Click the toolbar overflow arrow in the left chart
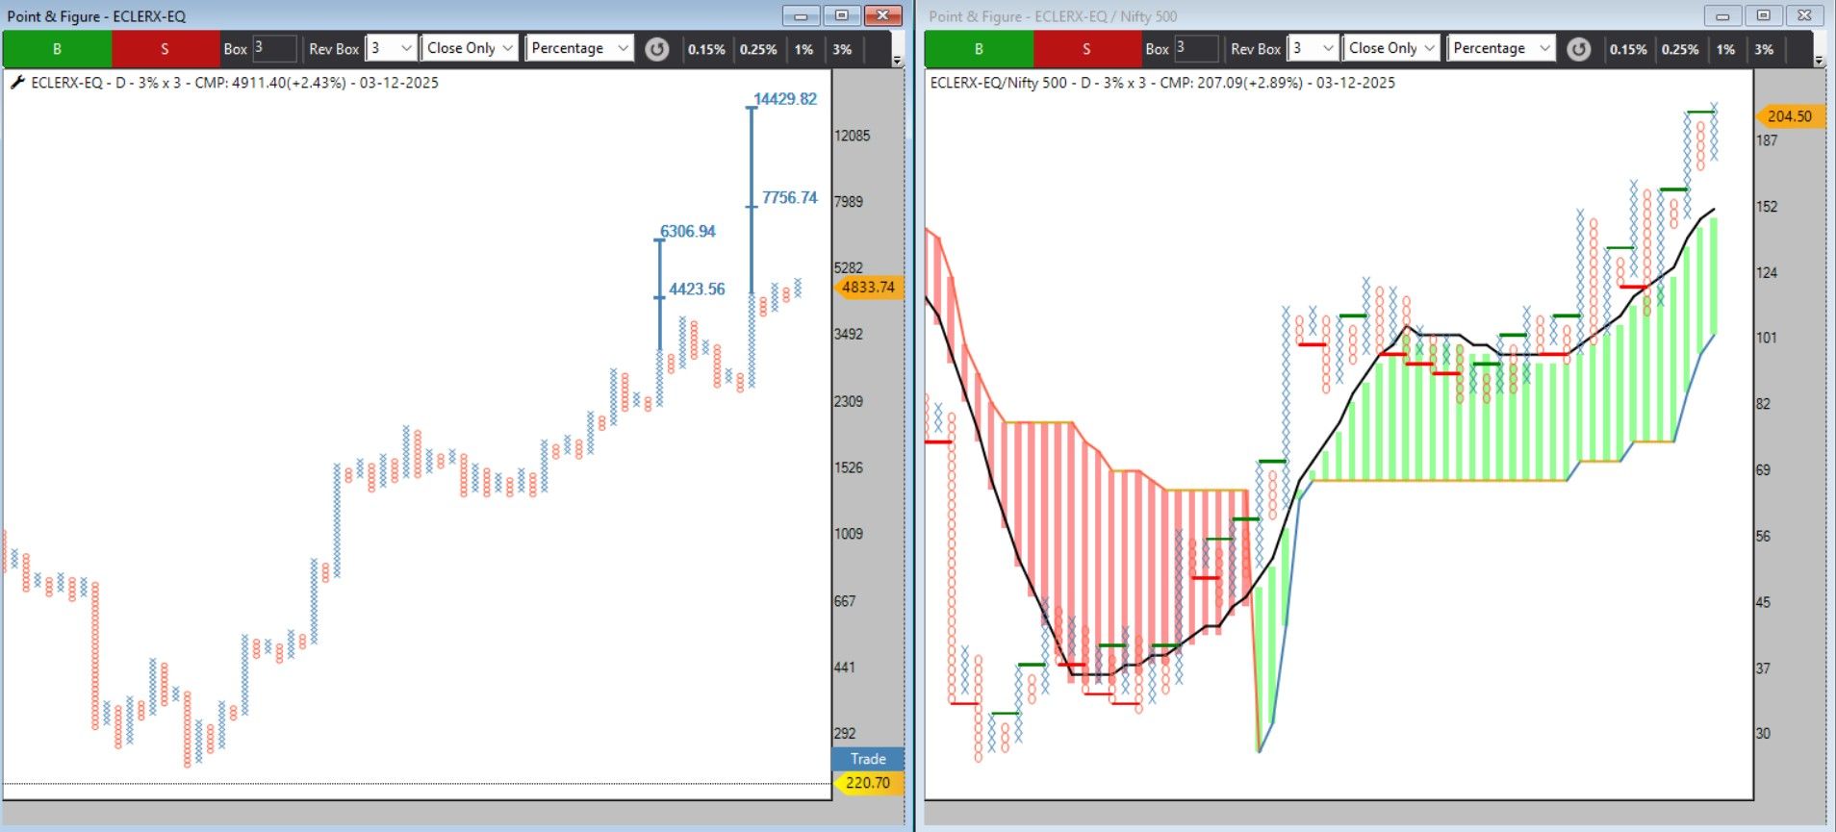Screen dimensions: 1836x832 [x=897, y=60]
